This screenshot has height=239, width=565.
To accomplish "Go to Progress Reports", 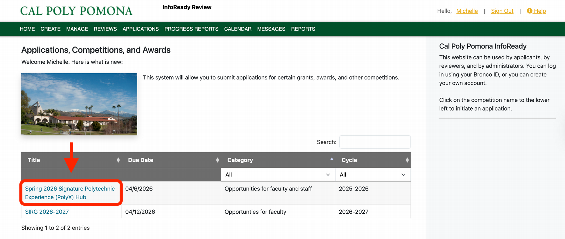I will (191, 29).
